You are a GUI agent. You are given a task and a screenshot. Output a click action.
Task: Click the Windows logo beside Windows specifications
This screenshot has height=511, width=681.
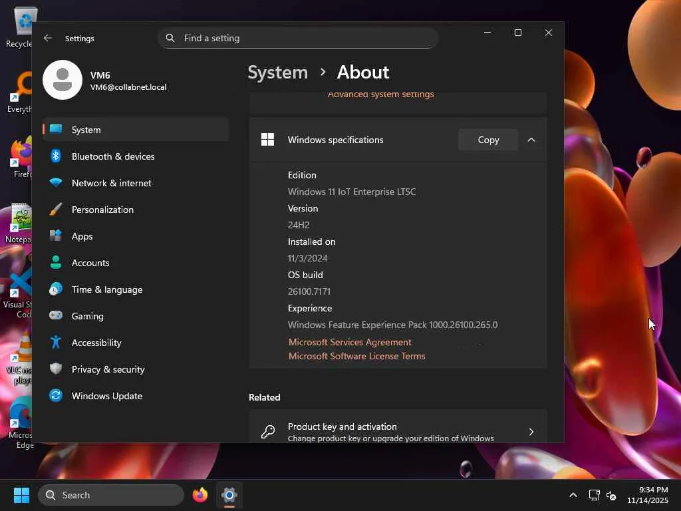click(267, 140)
